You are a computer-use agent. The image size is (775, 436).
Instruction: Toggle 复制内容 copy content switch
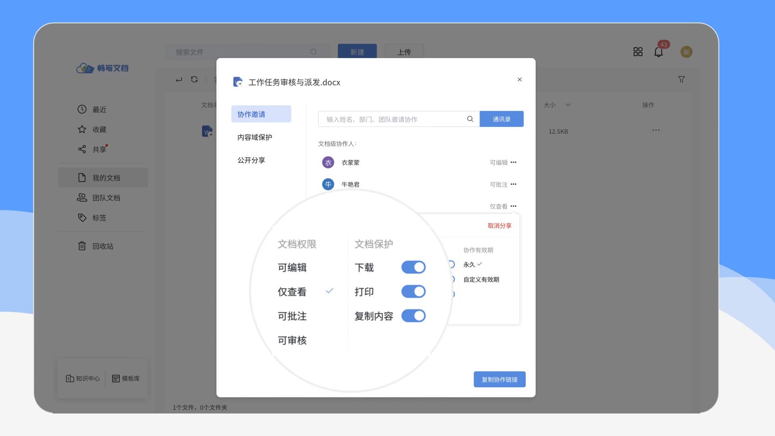(x=413, y=316)
